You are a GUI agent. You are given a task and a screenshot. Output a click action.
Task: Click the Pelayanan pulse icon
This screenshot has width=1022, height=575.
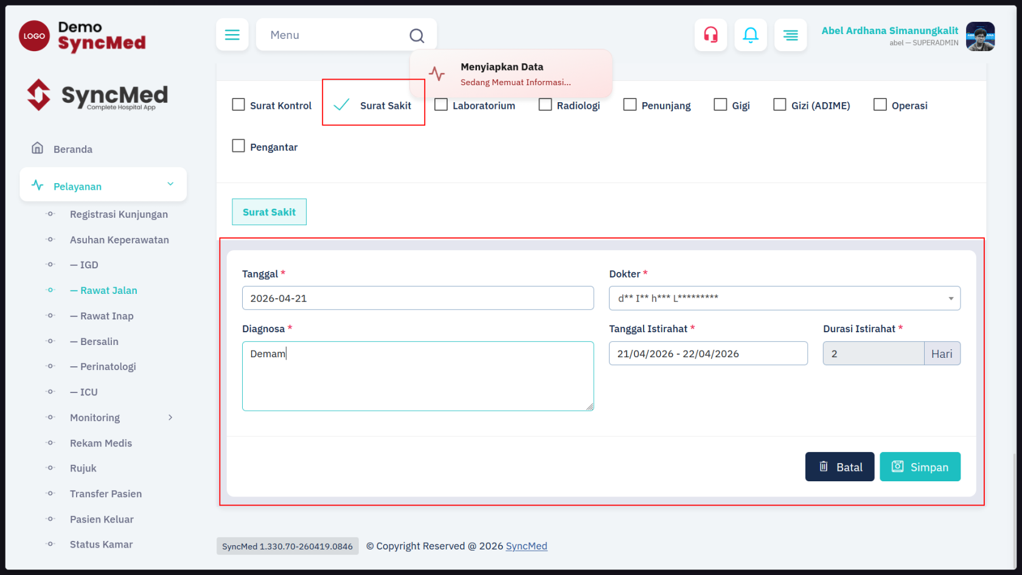tap(37, 185)
